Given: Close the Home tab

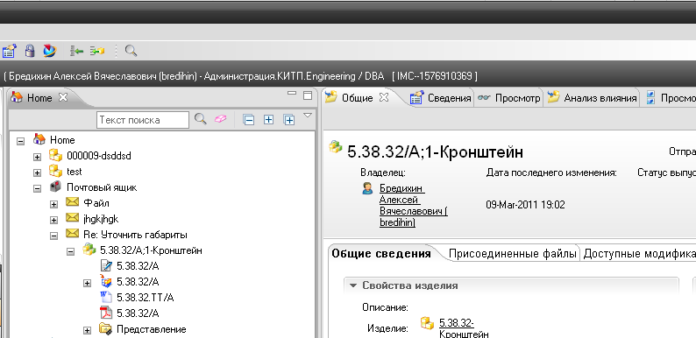Looking at the screenshot, I should point(63,97).
